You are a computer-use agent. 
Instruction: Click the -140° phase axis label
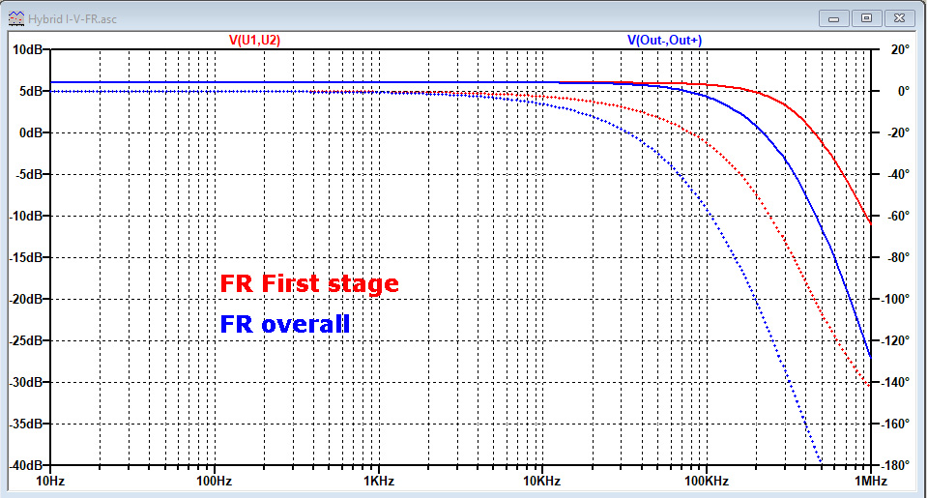896,383
